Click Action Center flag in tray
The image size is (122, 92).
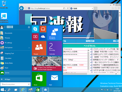tap(102, 90)
